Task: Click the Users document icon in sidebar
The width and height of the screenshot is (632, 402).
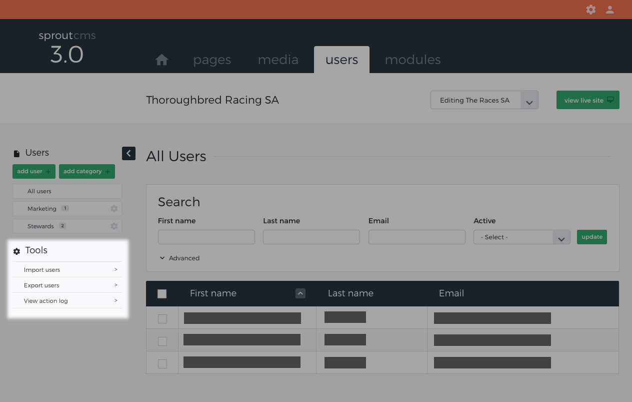Action: tap(16, 154)
